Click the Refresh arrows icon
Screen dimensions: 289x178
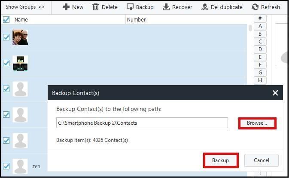(x=255, y=7)
